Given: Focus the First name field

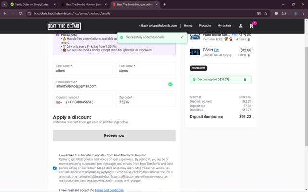Looking at the screenshot, I should pos(83,68).
